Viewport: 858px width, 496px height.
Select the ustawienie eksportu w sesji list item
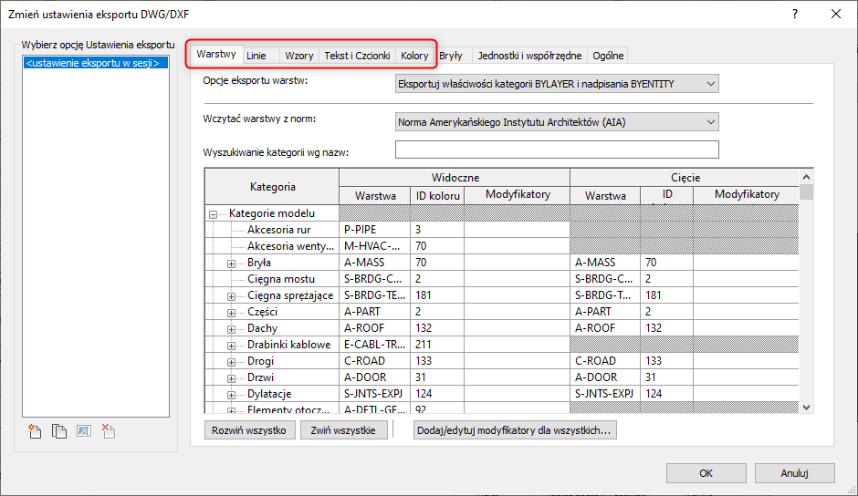point(94,64)
